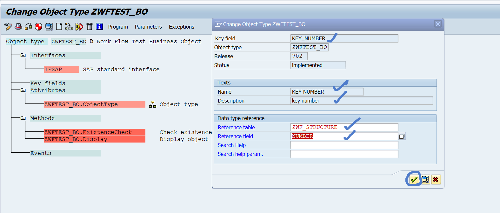This screenshot has width=500, height=213.
Task: Click the 'Check existence' method description
Action: 186,132
